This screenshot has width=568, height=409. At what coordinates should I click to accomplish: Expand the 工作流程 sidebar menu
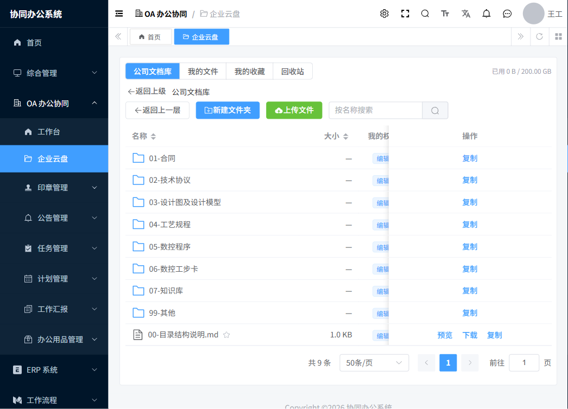[x=54, y=400]
